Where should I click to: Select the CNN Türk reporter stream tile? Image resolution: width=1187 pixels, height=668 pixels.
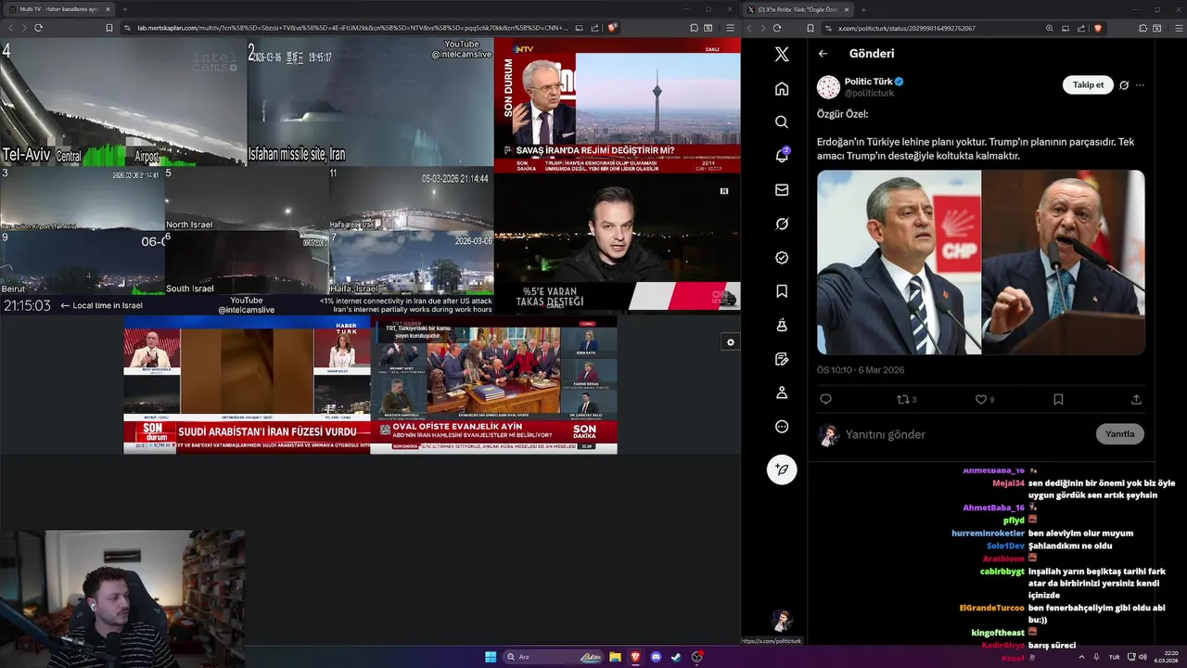click(618, 244)
